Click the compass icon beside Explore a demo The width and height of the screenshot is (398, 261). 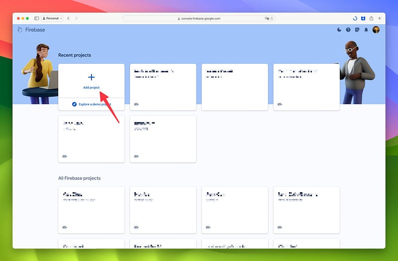pos(74,104)
